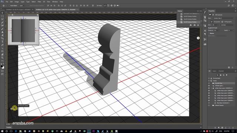Enable the Stereo checkbox in Properties
The width and height of the screenshot is (237, 133).
pos(209,33)
